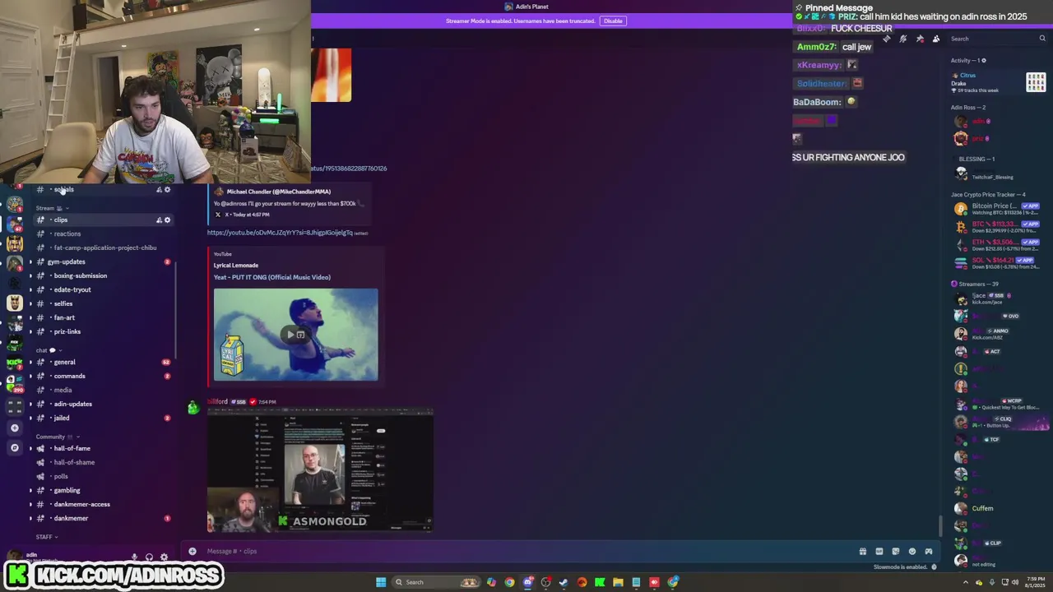Toggle notification settings bell icon in header
This screenshot has width=1053, height=592.
click(x=903, y=39)
